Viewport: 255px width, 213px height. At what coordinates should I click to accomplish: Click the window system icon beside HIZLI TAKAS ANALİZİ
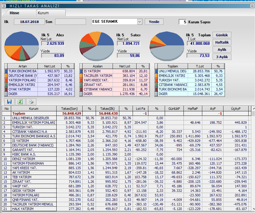coord(4,6)
